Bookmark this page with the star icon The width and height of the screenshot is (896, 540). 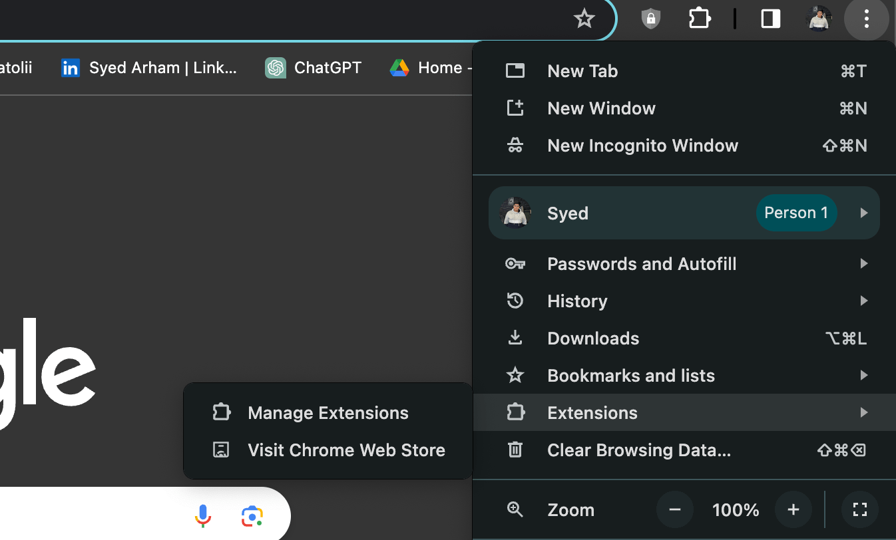pos(584,19)
